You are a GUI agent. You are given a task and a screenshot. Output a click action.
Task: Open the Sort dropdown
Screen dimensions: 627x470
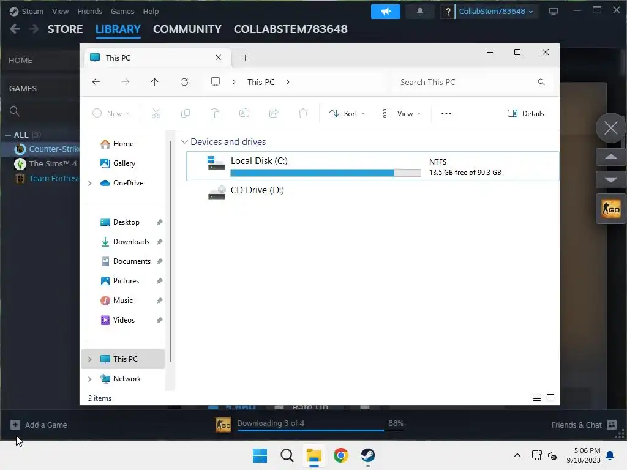click(347, 113)
